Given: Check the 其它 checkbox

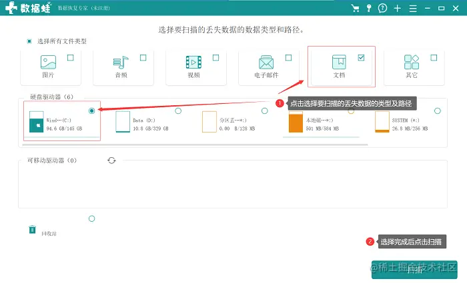Looking at the screenshot, I should 434,58.
